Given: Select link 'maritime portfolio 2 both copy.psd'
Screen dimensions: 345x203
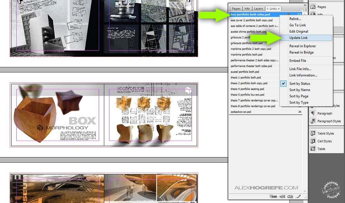Looking at the screenshot, I should coord(251,49).
